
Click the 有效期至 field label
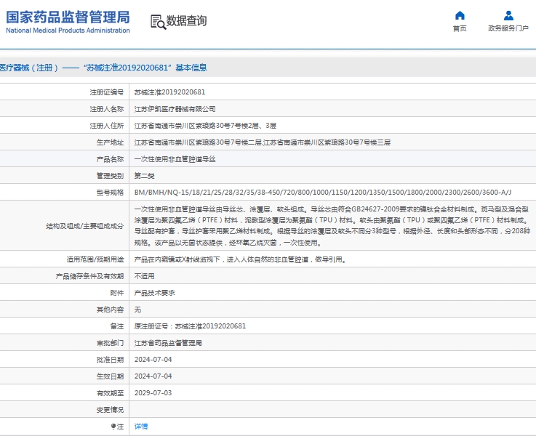coord(110,393)
